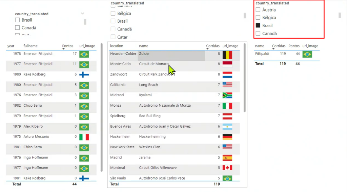Click the Italian flag in the Monza row

click(227, 106)
